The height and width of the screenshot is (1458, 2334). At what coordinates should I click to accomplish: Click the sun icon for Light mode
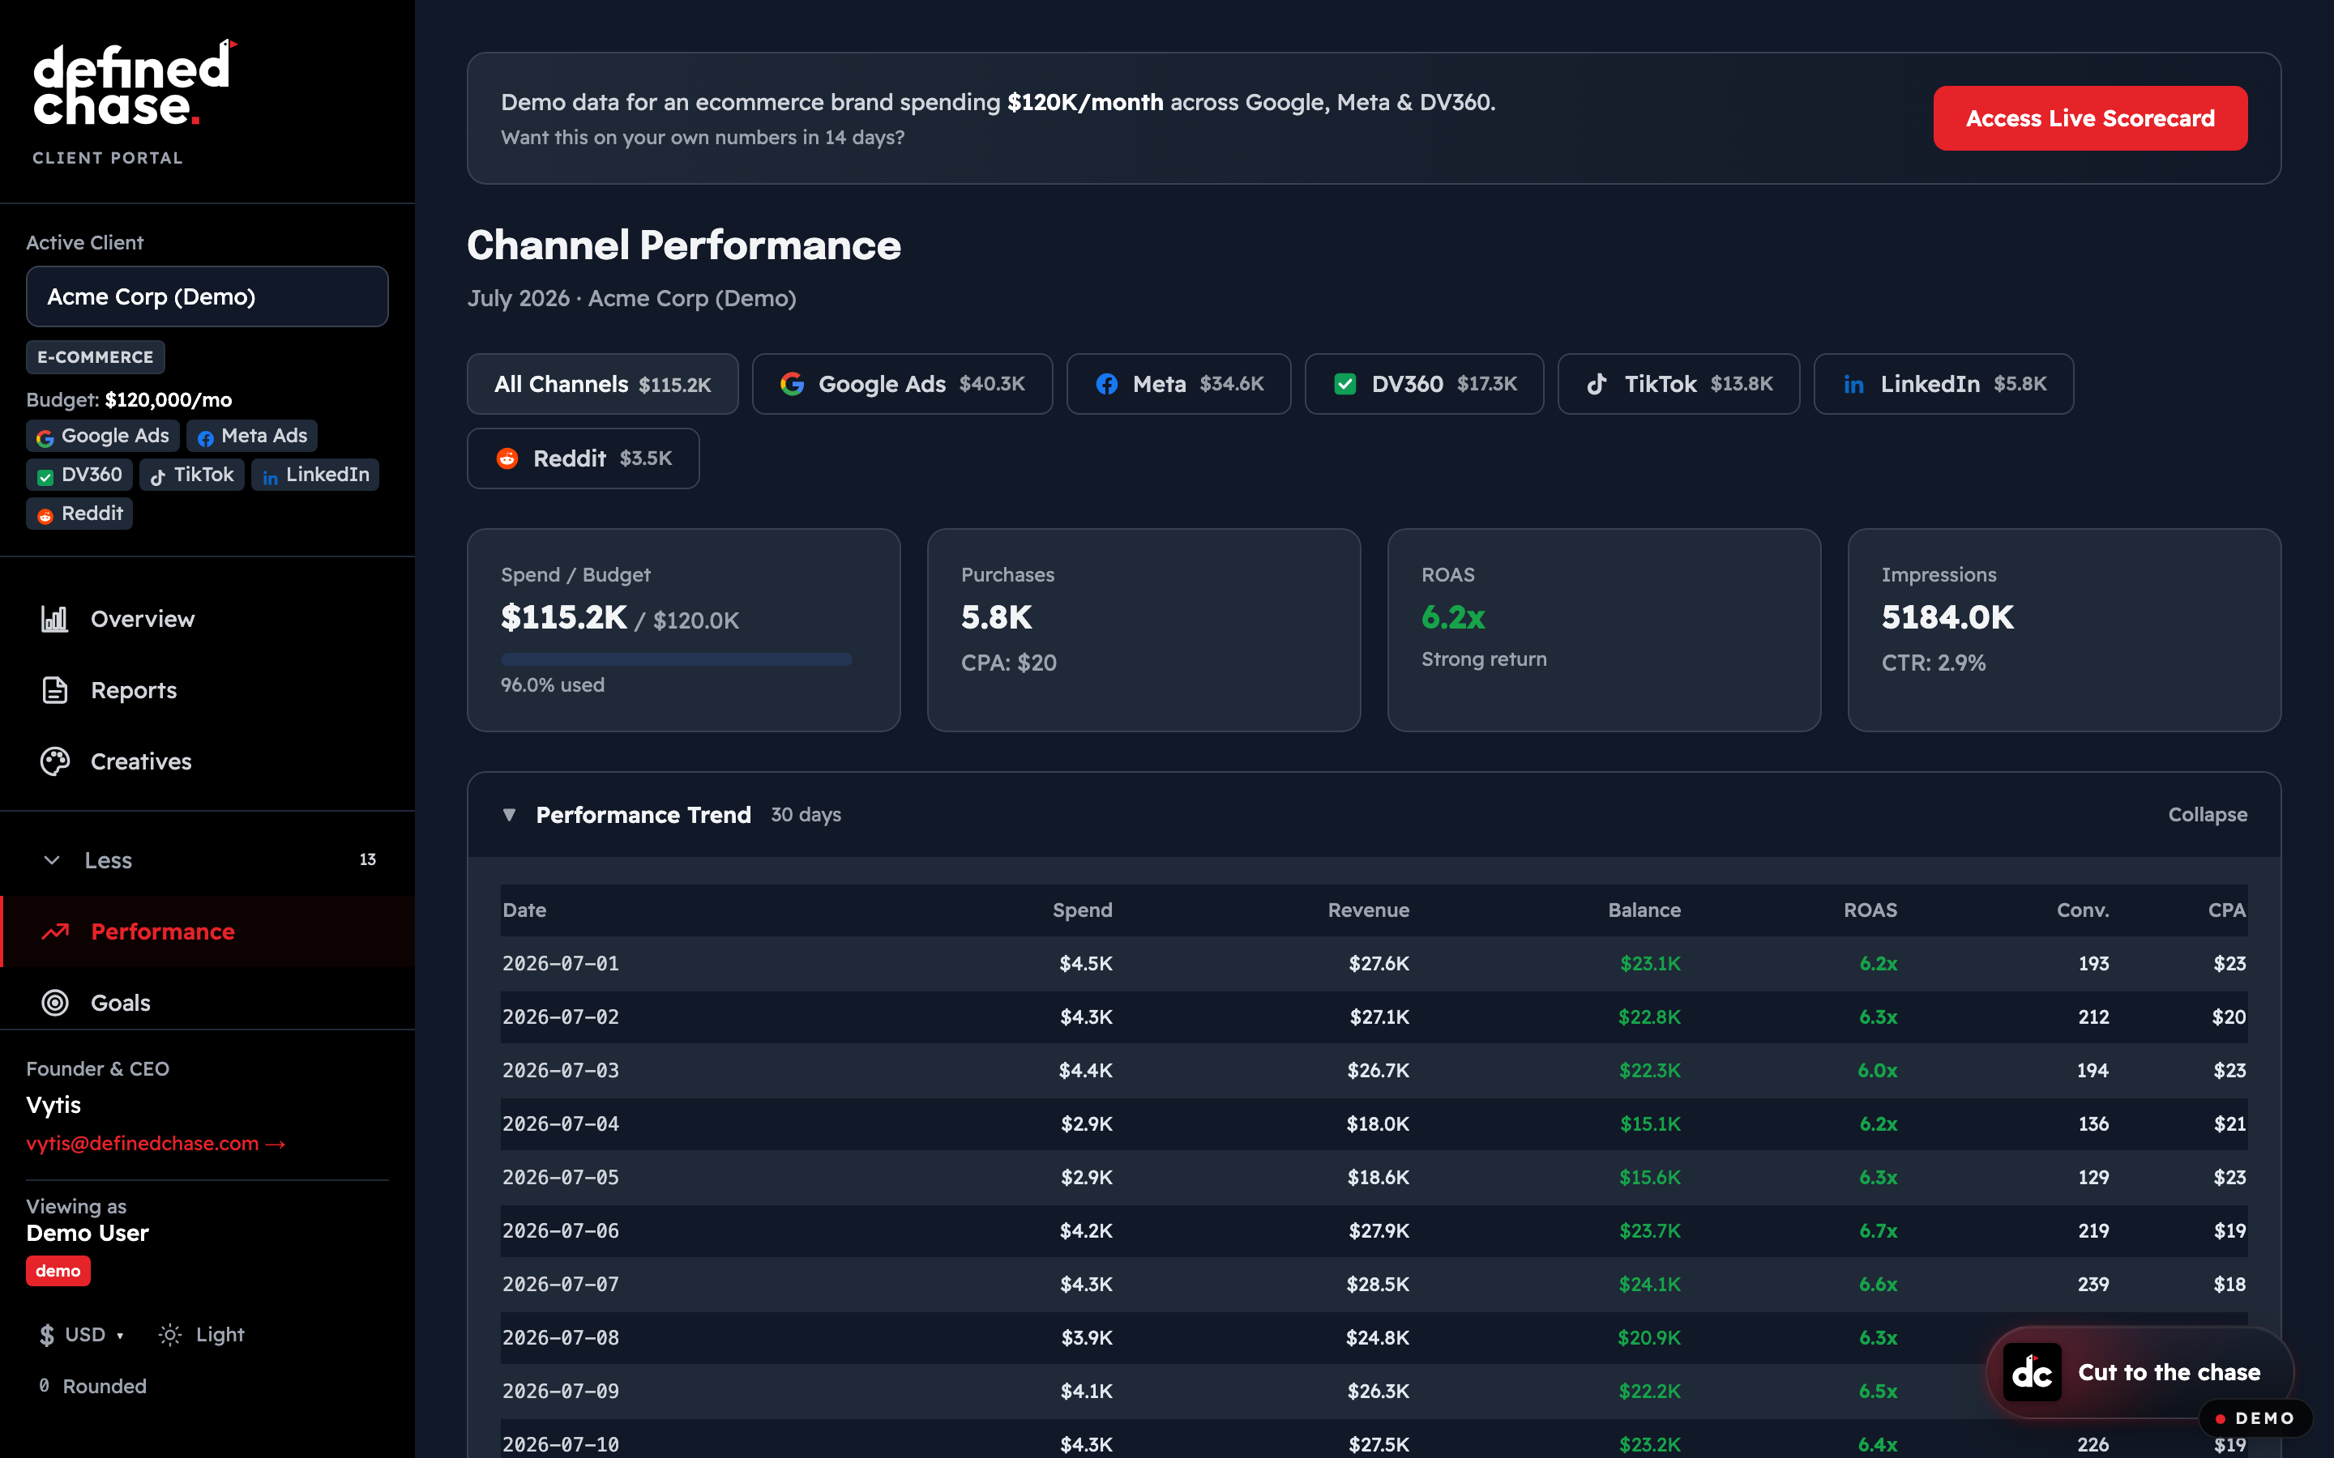(x=169, y=1335)
